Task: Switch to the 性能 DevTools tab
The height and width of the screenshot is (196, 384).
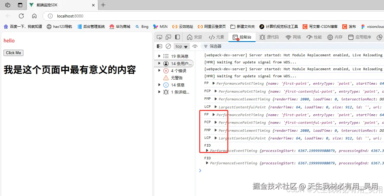Action: tap(314, 37)
